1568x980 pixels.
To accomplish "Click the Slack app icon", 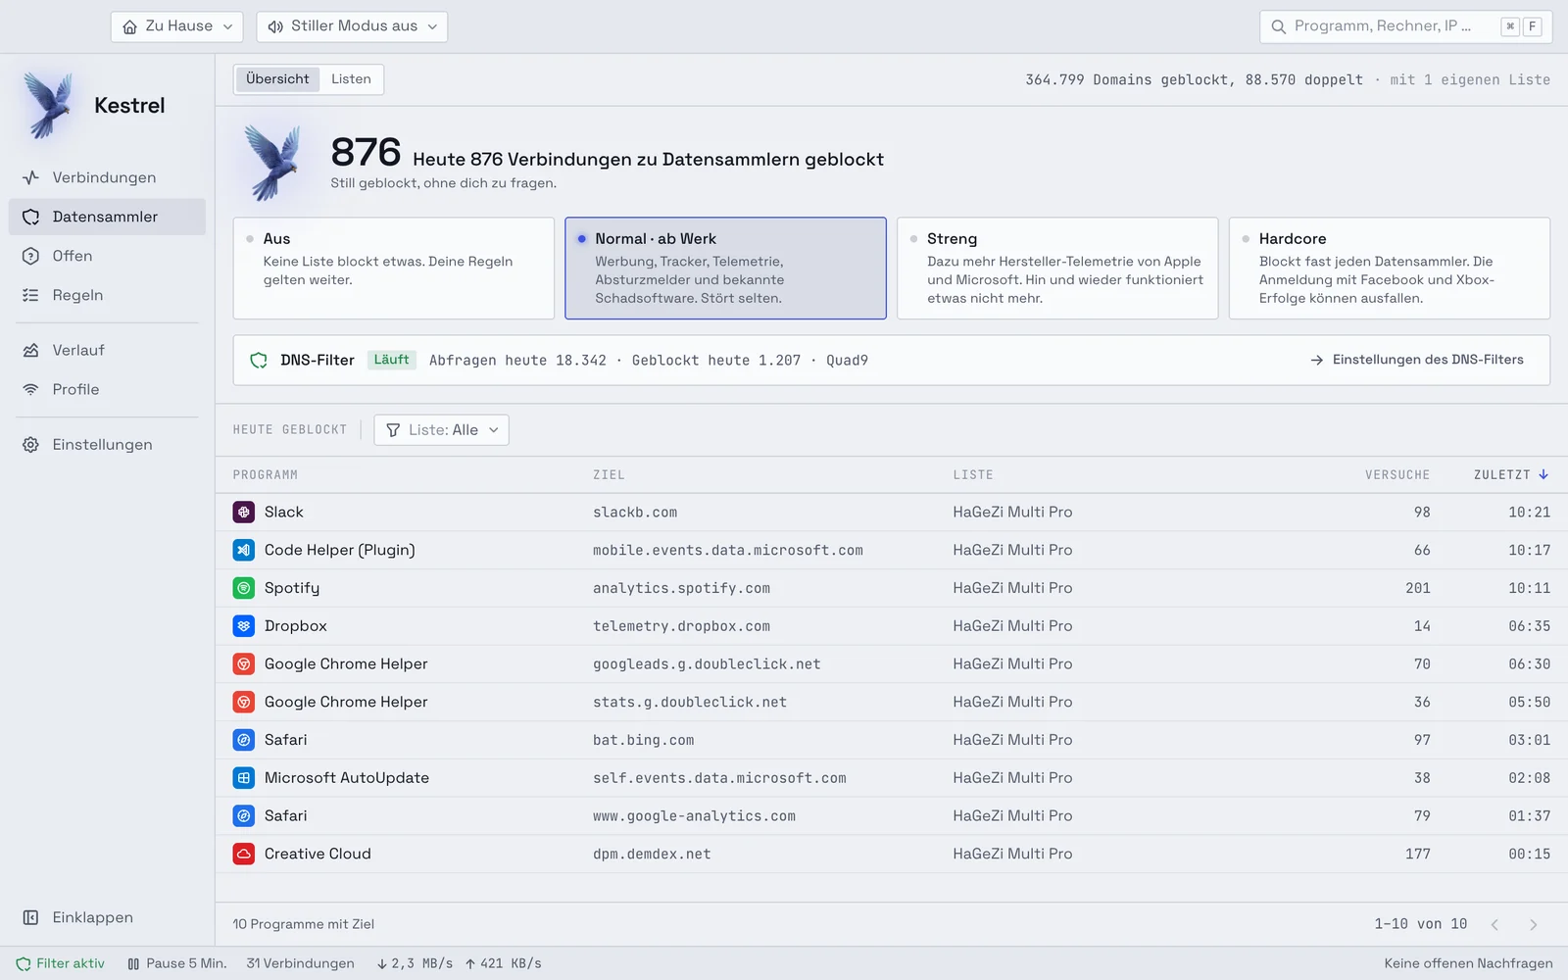I will [x=244, y=512].
